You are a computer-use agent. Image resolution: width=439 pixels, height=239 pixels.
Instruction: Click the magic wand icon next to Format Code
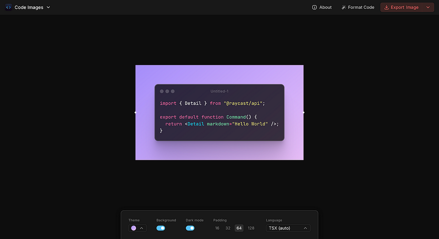point(343,7)
